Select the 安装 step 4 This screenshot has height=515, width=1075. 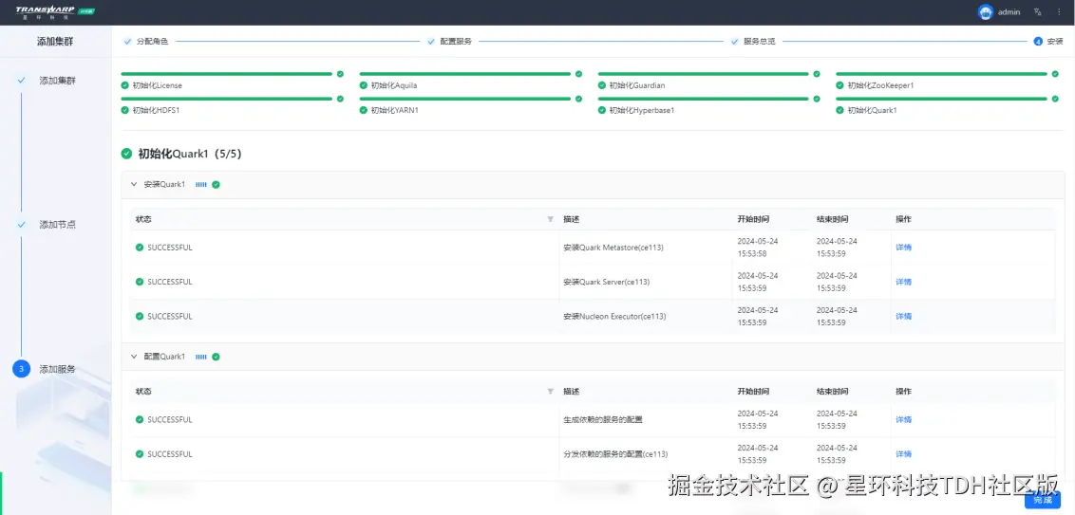pos(1049,41)
